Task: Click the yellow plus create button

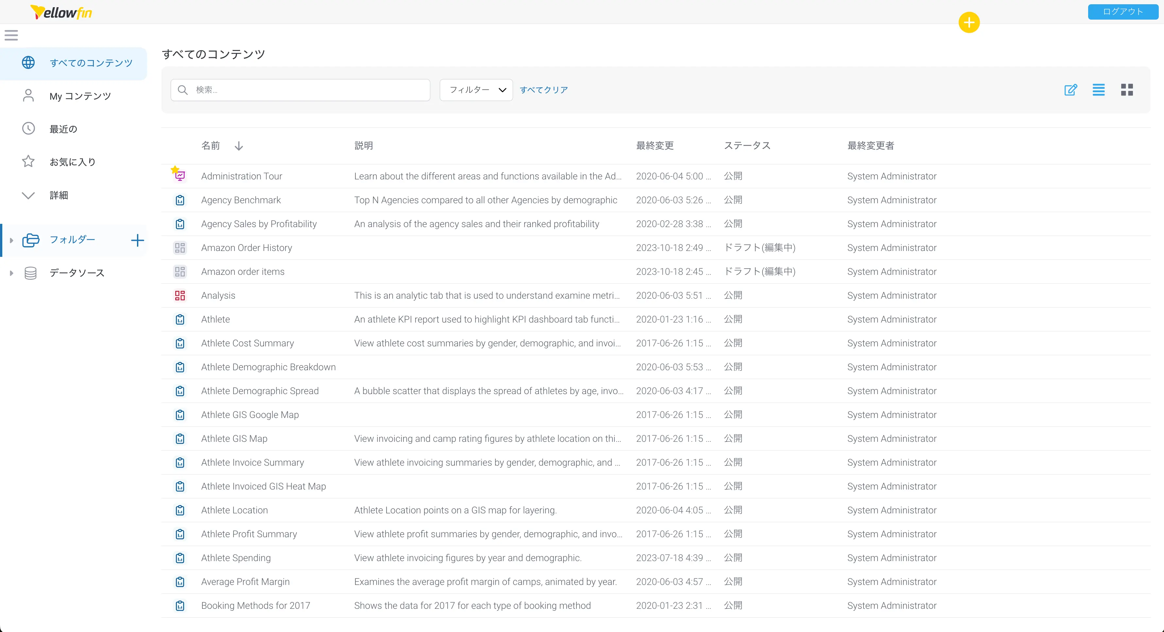Action: 969,22
